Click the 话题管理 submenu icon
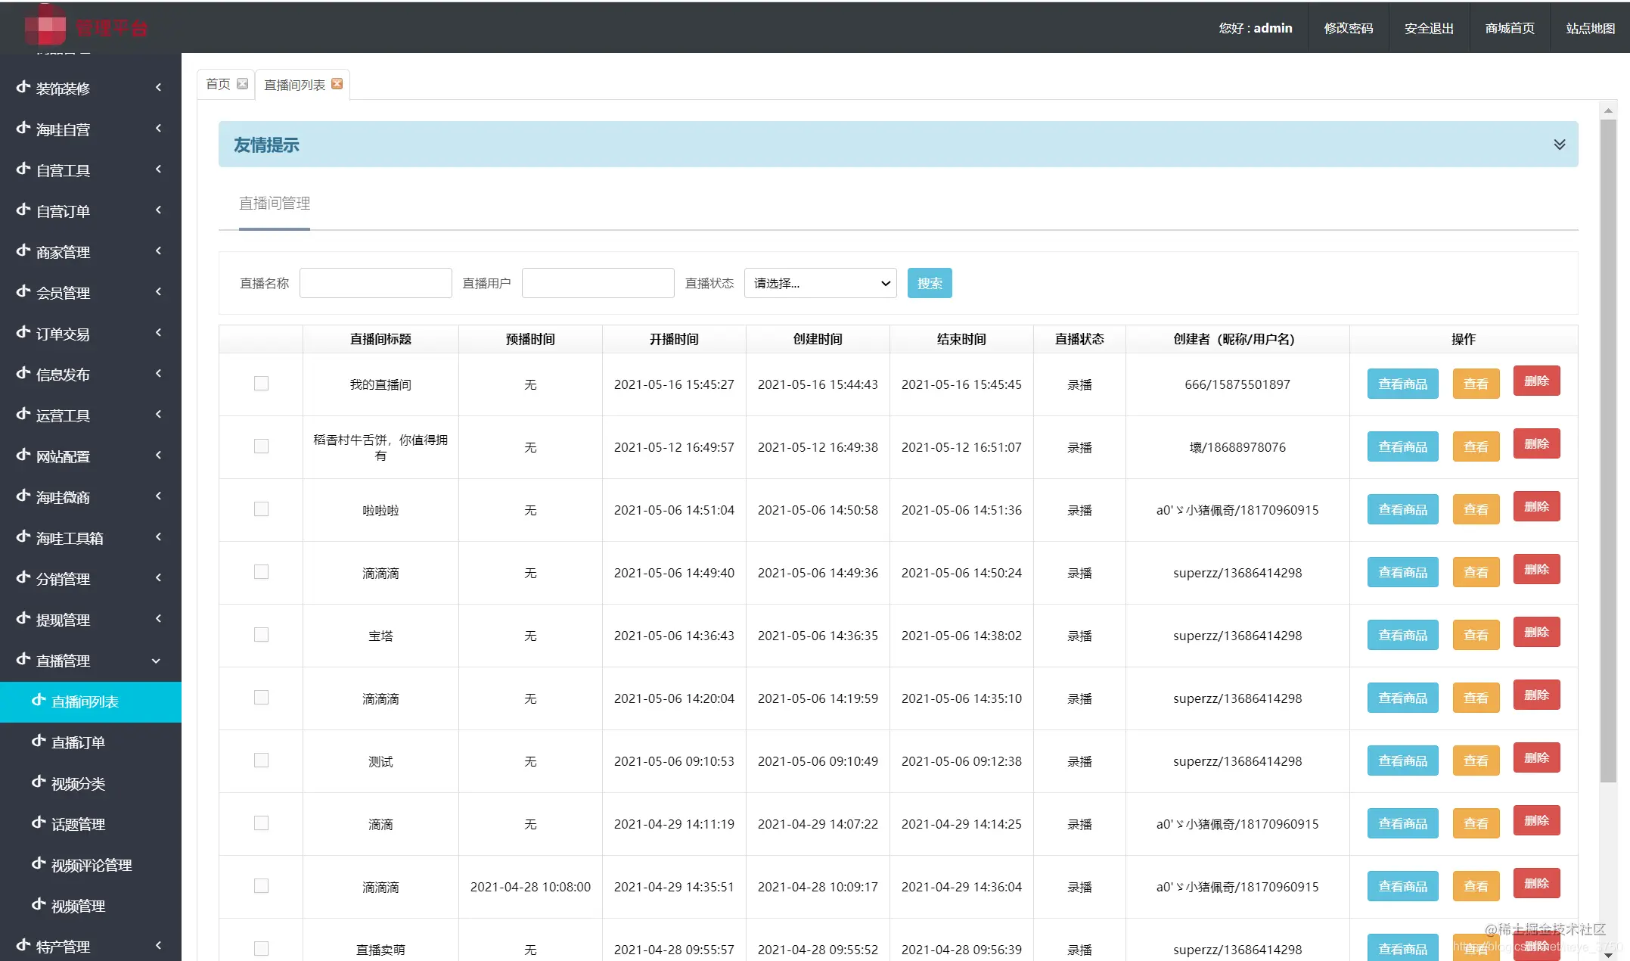1630x961 pixels. tap(39, 823)
